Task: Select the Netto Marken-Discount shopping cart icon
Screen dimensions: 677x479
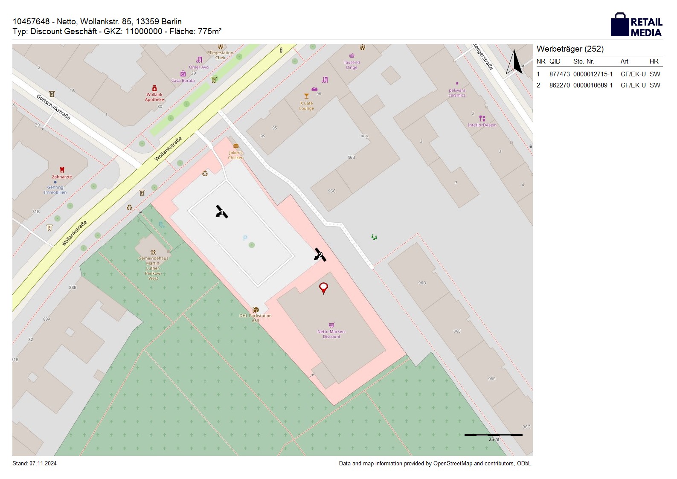Action: (331, 325)
